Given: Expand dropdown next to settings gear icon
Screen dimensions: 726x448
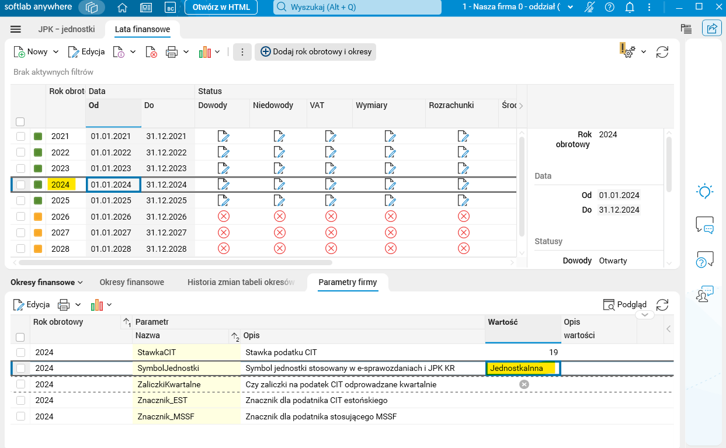Looking at the screenshot, I should click(644, 52).
